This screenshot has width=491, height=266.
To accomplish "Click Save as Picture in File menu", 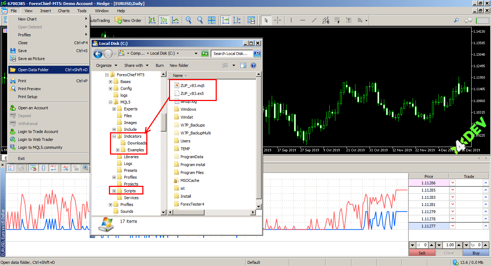I will (x=49, y=59).
